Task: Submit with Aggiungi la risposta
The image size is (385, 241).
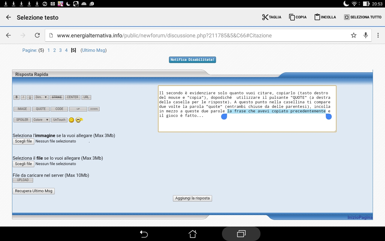Action: pyautogui.click(x=192, y=198)
